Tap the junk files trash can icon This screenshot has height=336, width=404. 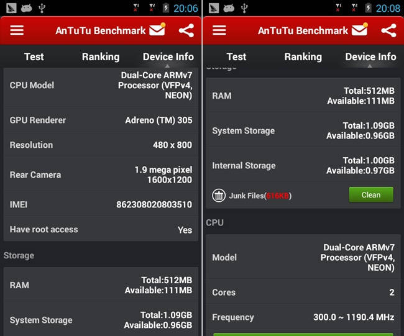pyautogui.click(x=219, y=196)
